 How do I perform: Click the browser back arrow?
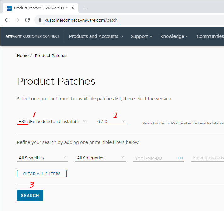point(7,20)
